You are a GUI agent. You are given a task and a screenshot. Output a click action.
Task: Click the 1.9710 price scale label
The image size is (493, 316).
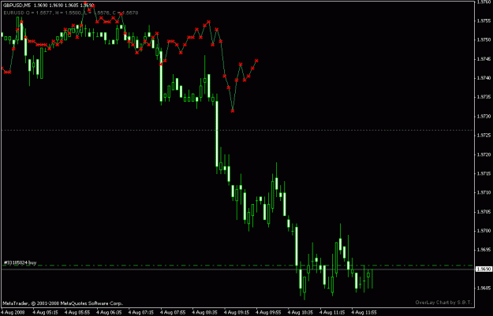(484, 192)
